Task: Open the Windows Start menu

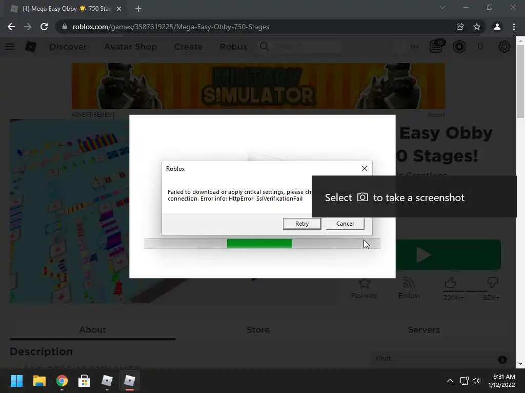Action: 16,381
